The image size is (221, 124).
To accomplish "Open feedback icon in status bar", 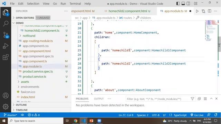I will click(209, 115).
